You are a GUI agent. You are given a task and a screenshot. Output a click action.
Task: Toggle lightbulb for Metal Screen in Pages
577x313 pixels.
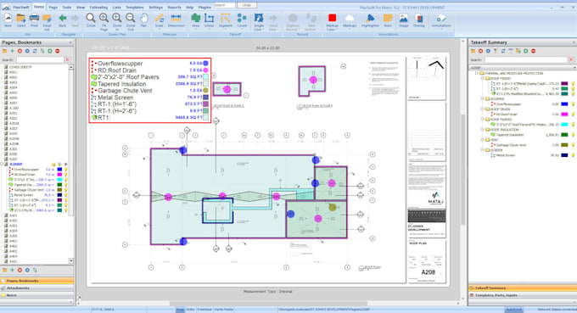click(66, 195)
